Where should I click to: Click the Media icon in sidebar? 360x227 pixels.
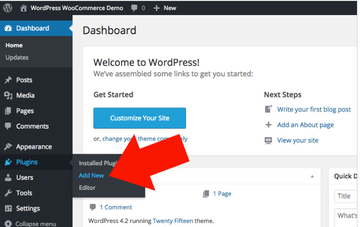coord(8,95)
